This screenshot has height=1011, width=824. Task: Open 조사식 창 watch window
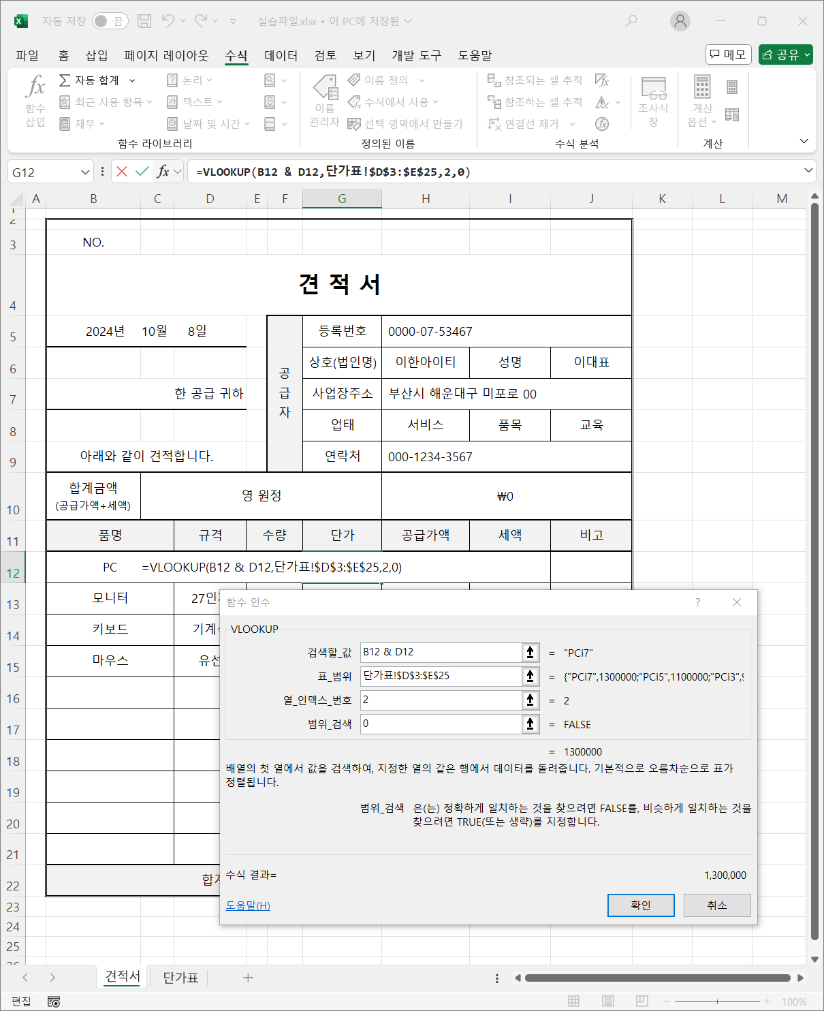coord(653,101)
